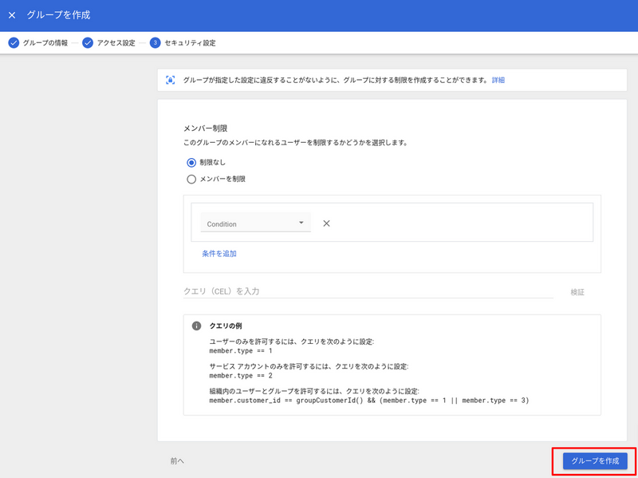This screenshot has height=478, width=638.
Task: Go to アクセス設定 step
Action: coord(116,43)
